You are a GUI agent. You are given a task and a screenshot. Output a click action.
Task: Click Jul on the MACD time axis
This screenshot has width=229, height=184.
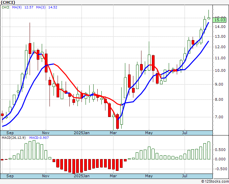click(x=185, y=176)
